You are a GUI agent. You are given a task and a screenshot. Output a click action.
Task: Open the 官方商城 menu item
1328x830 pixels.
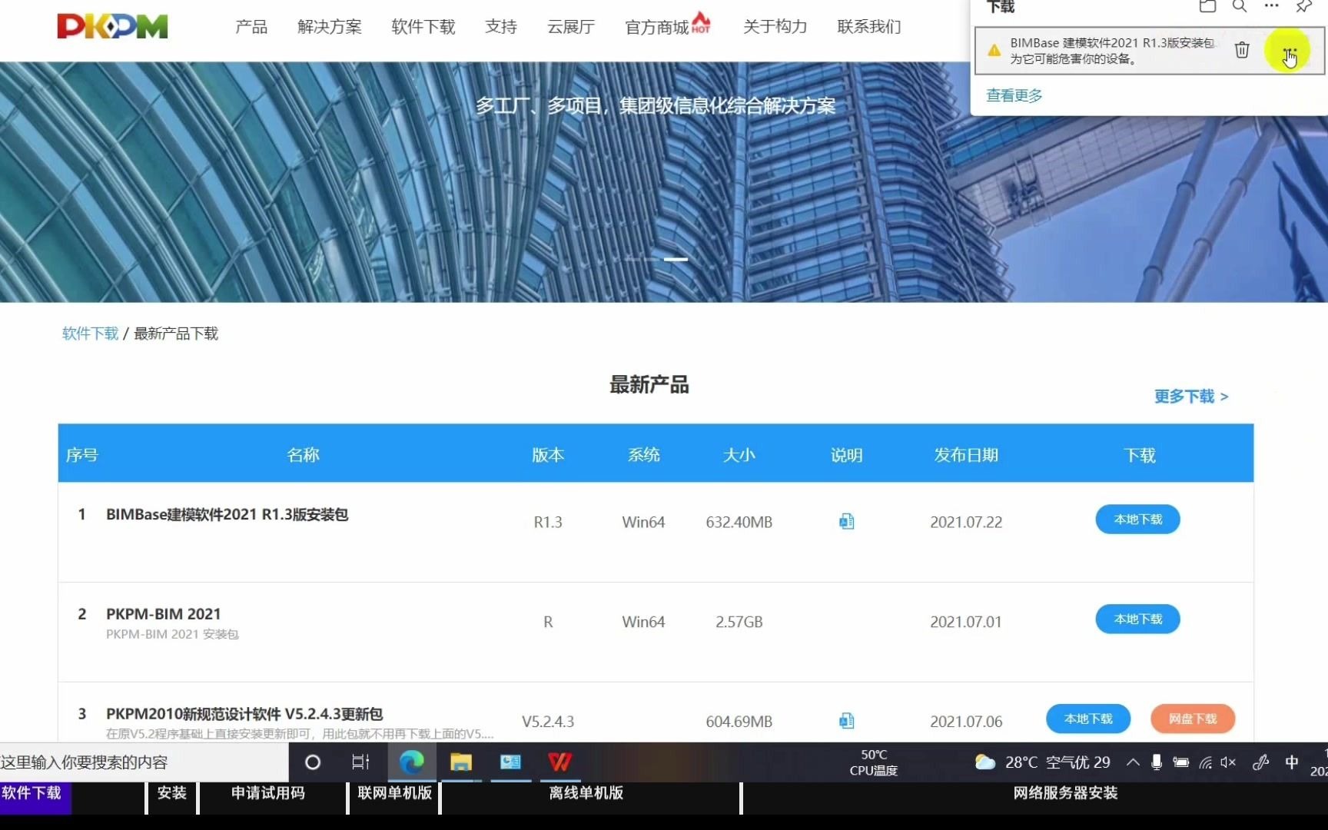tap(657, 28)
